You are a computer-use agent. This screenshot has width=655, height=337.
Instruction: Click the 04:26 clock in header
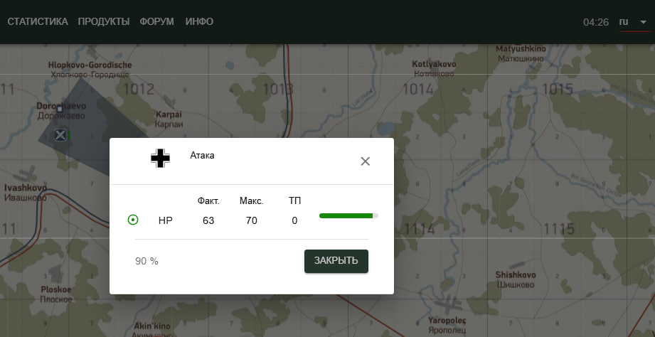point(595,22)
